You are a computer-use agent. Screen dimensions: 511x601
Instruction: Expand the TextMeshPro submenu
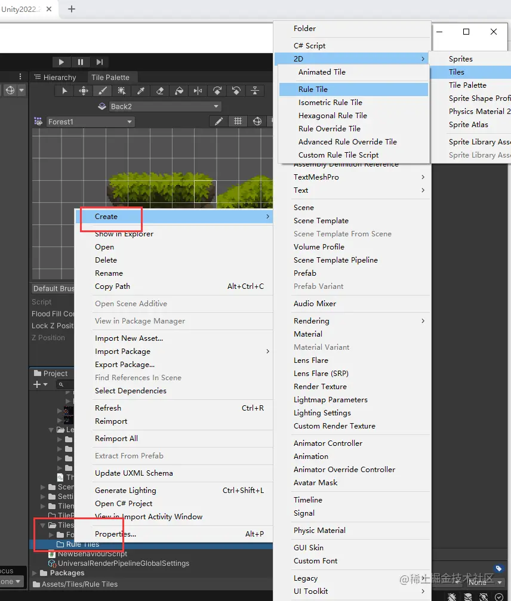(x=352, y=177)
